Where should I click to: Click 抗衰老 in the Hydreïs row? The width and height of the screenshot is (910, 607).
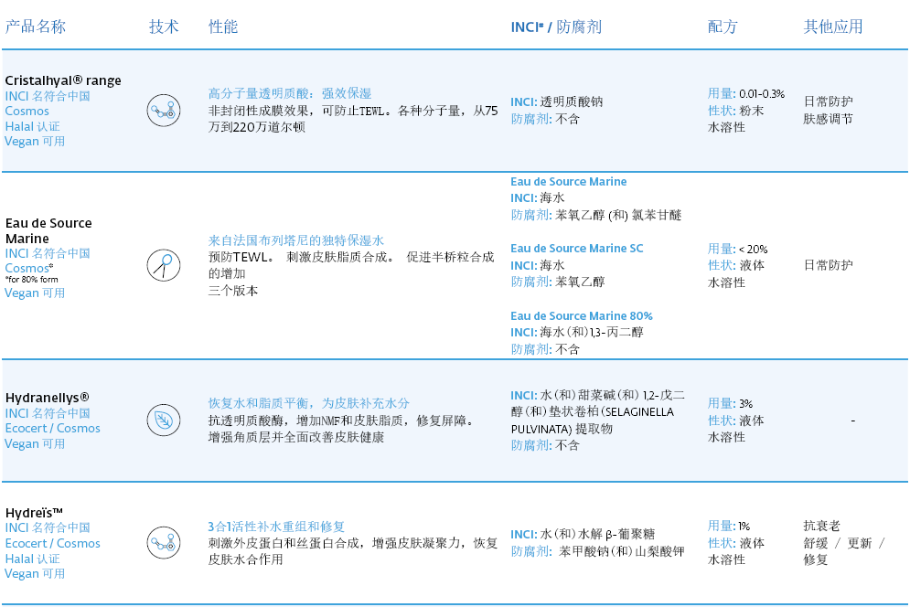tap(822, 526)
